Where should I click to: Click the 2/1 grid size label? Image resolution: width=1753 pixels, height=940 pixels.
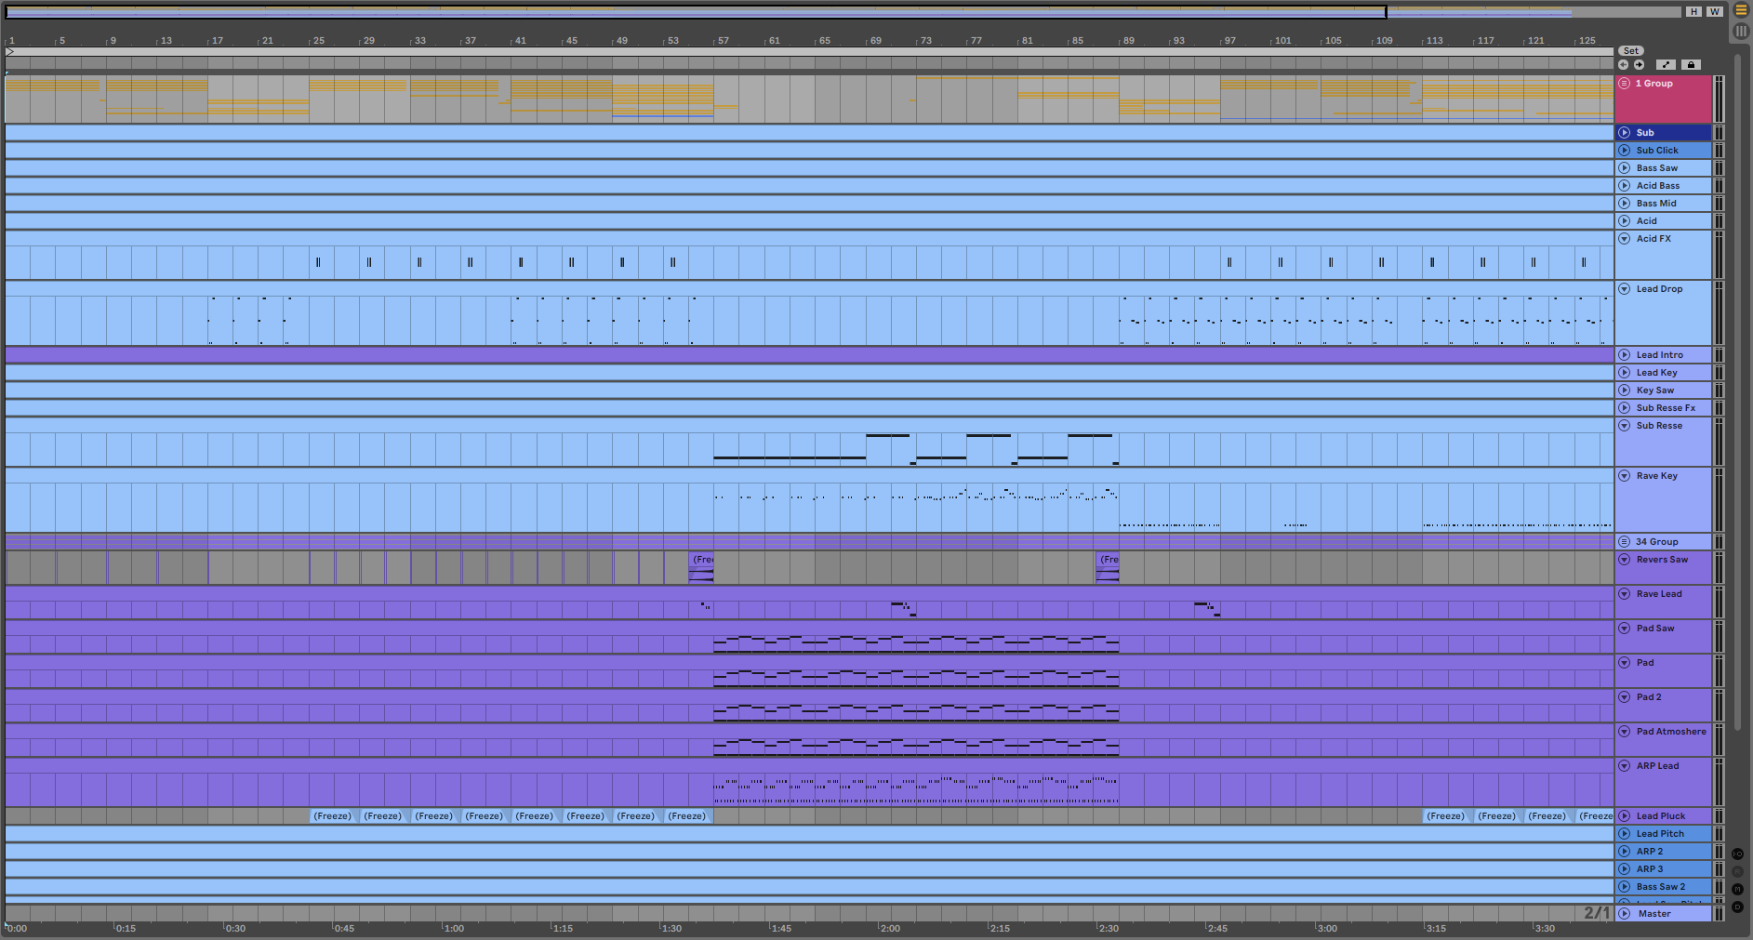[x=1597, y=913]
